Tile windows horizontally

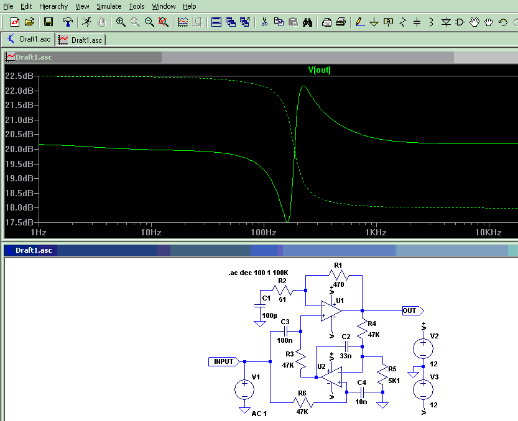(216, 22)
